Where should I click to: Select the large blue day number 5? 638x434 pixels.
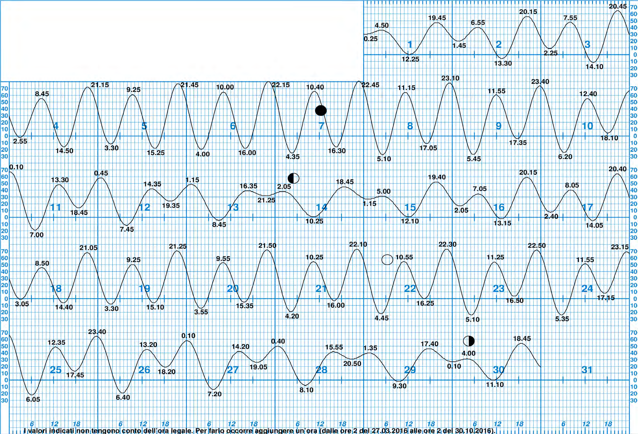[x=144, y=126]
